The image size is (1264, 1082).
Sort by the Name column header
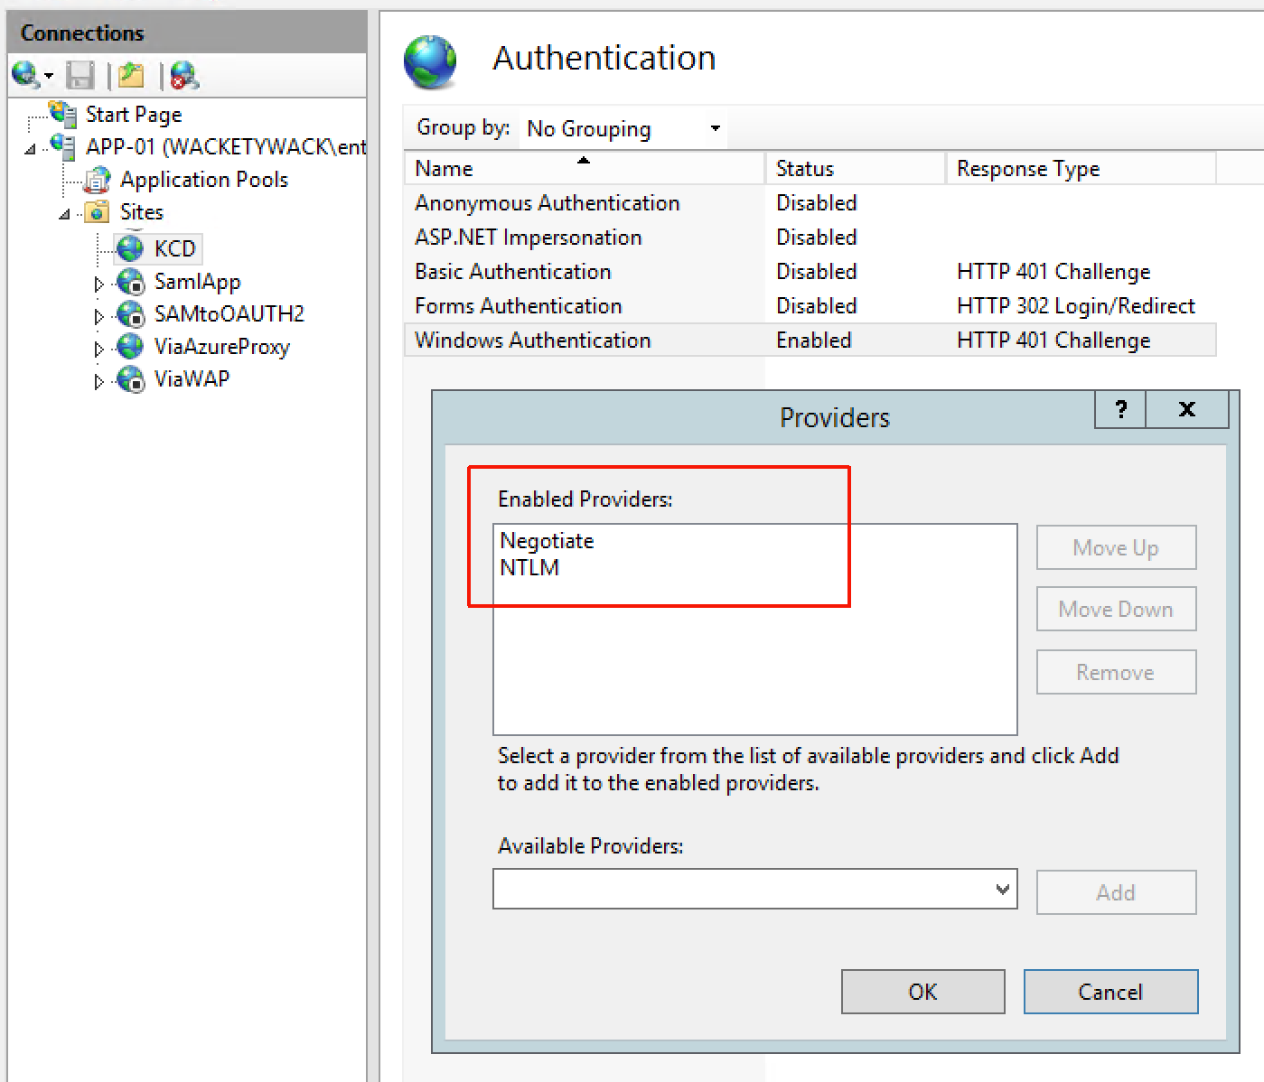(x=584, y=169)
